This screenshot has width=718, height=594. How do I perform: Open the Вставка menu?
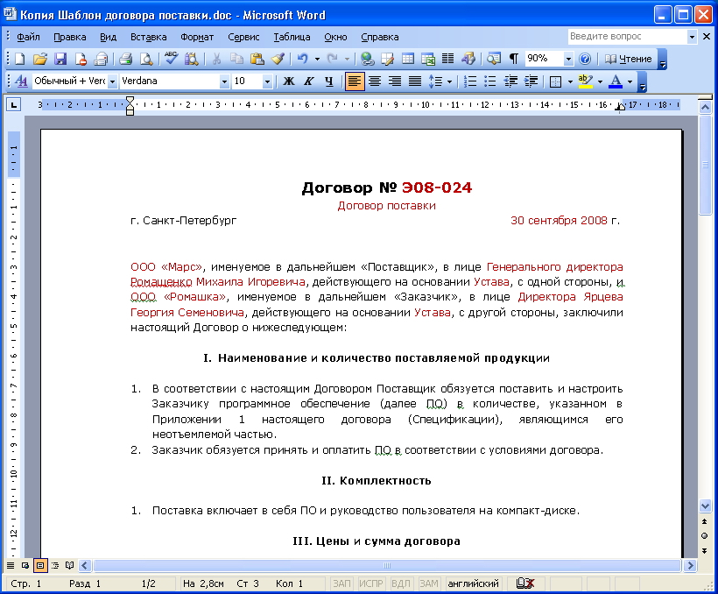(x=148, y=37)
